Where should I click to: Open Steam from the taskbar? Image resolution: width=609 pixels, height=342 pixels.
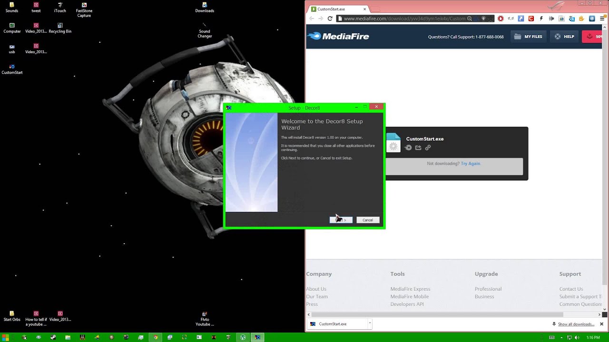(53, 337)
